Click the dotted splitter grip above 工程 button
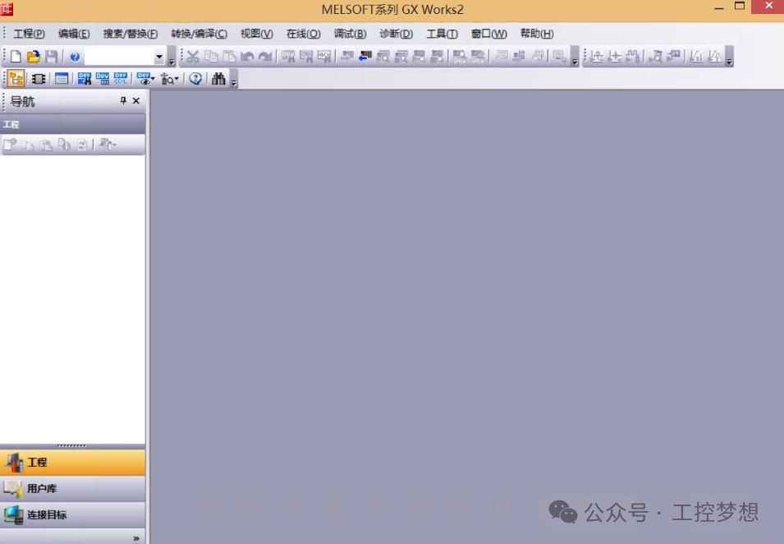784x544 pixels. [x=71, y=445]
